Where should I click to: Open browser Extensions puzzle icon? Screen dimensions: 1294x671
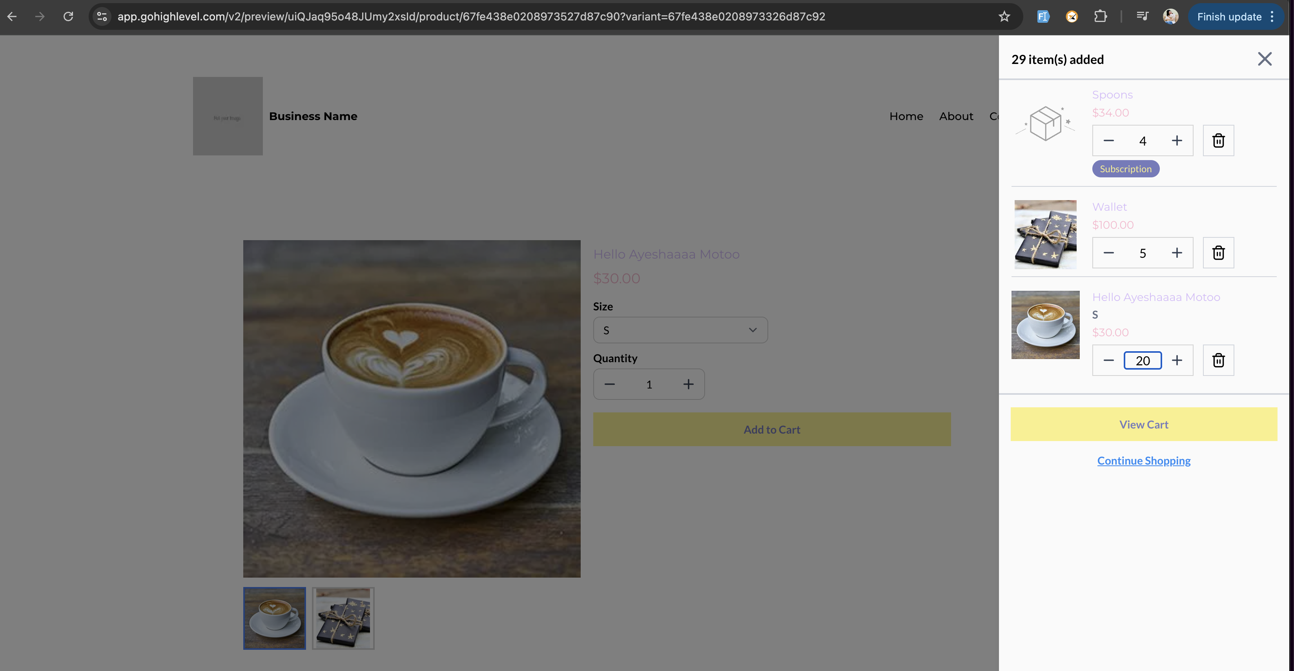[1100, 16]
